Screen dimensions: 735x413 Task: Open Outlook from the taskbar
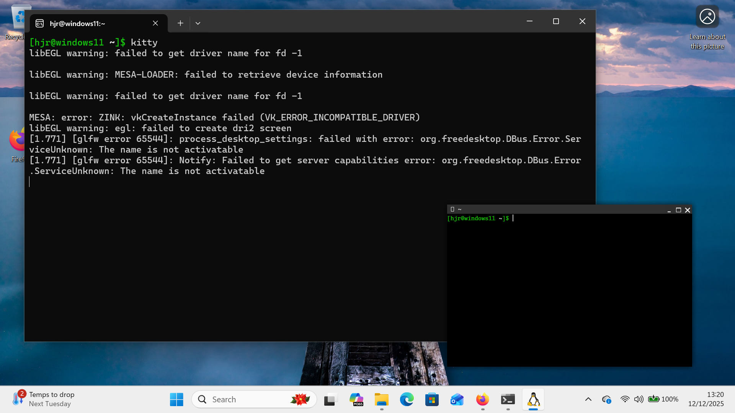click(x=457, y=400)
